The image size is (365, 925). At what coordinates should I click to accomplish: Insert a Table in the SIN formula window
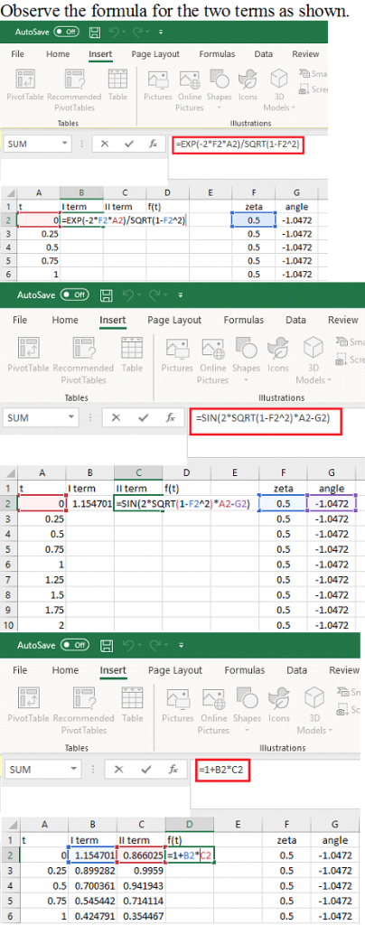click(132, 355)
